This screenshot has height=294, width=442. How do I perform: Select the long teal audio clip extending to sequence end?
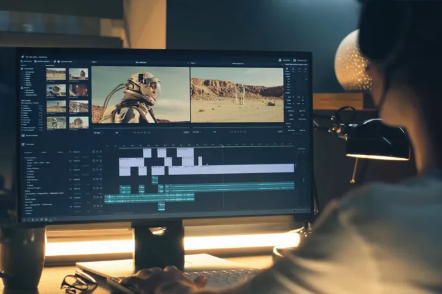(x=229, y=187)
